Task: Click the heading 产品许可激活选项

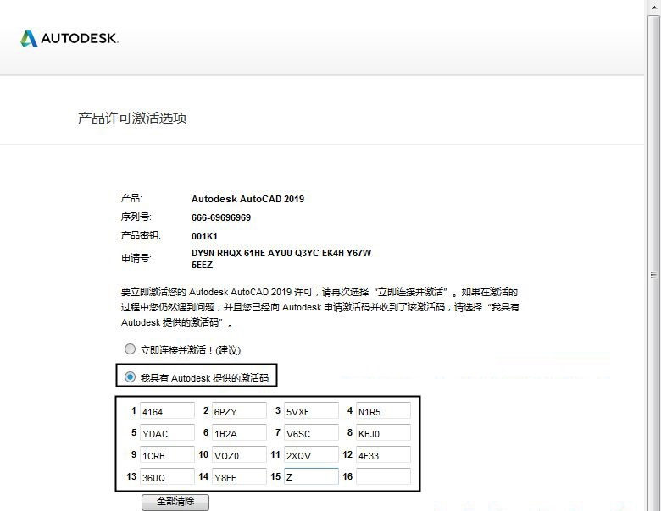Action: 132,118
